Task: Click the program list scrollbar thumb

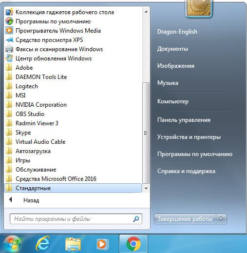Action: (146, 133)
